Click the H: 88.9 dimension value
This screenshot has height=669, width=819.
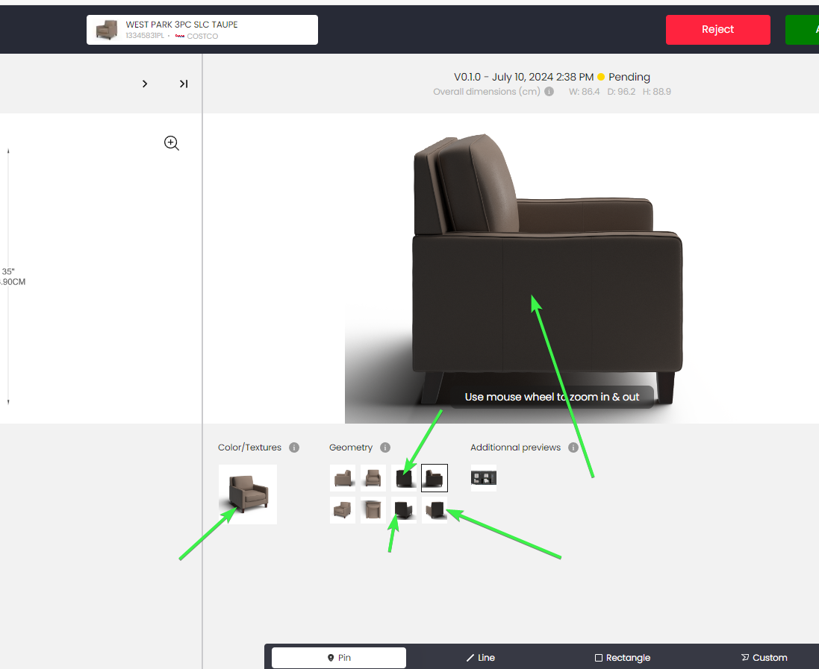pos(656,91)
